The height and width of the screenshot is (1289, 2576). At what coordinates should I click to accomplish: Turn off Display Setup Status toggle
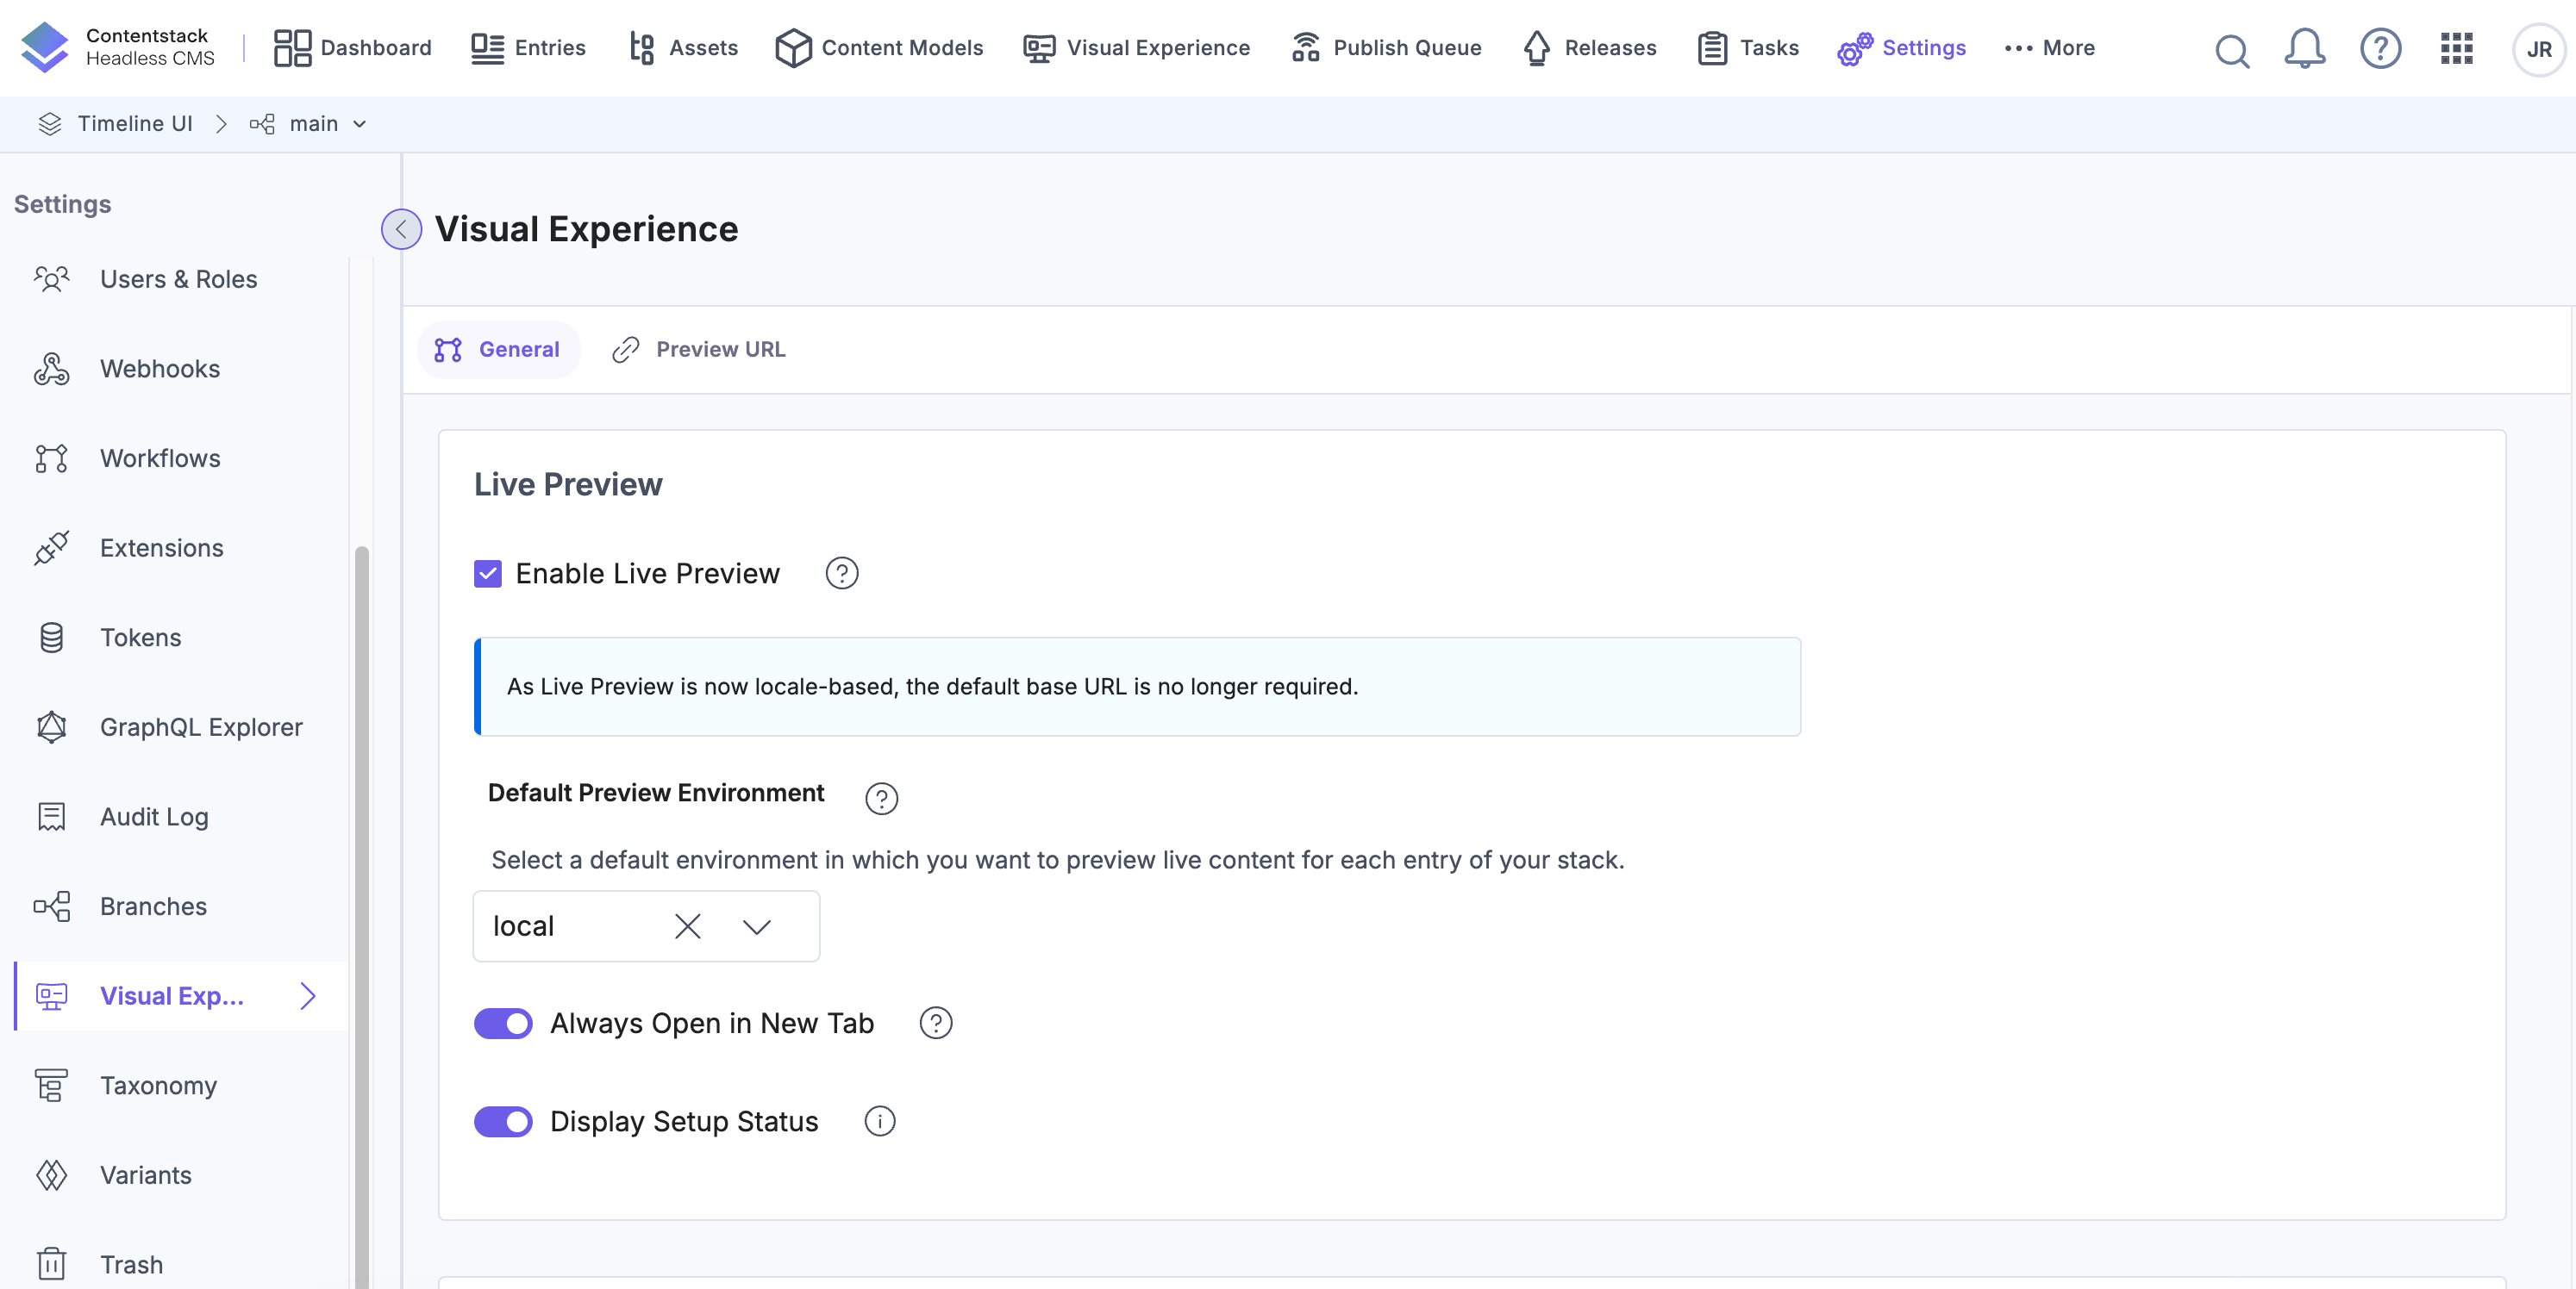pos(503,1121)
